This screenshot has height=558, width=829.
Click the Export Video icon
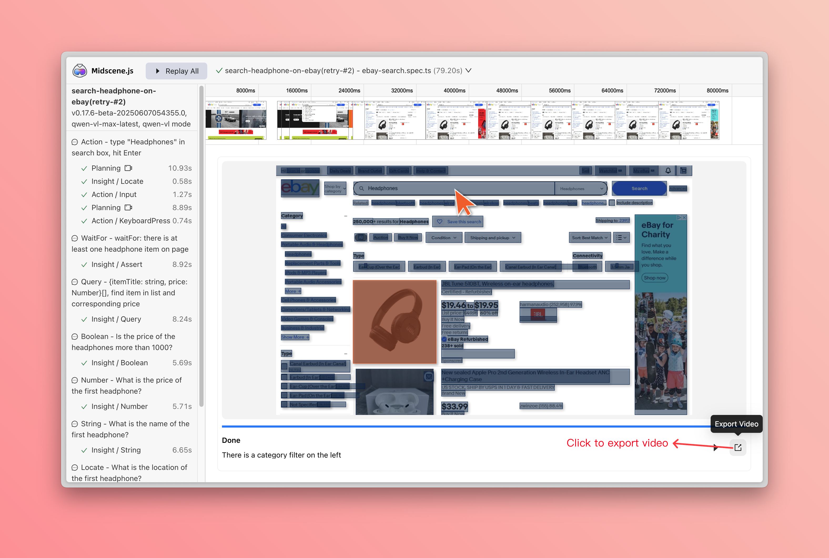(x=737, y=447)
